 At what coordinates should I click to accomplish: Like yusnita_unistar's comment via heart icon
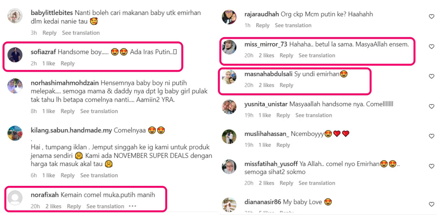431,106
